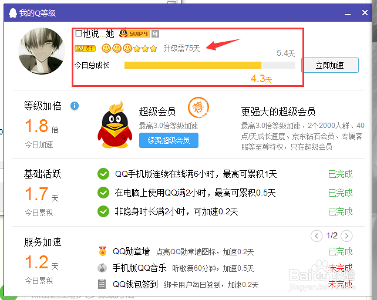Click the green check for 在电脑上使用QQ task
Viewport: 377px width, 300px height.
point(103,193)
